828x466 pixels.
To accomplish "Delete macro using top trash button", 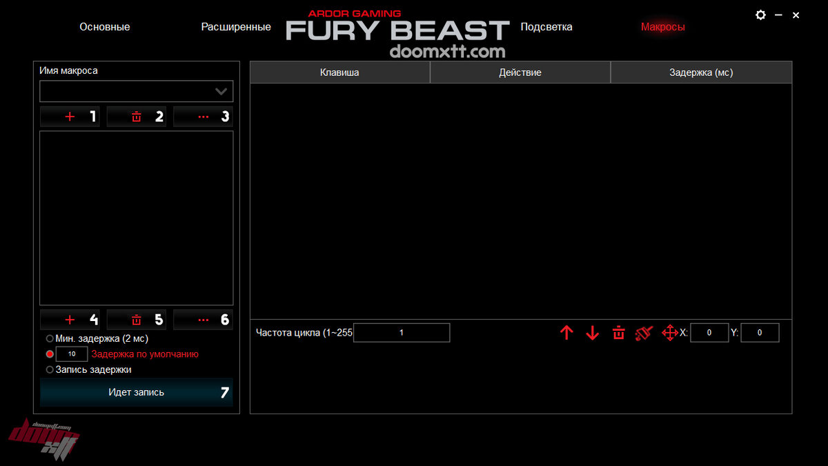I will 137,117.
